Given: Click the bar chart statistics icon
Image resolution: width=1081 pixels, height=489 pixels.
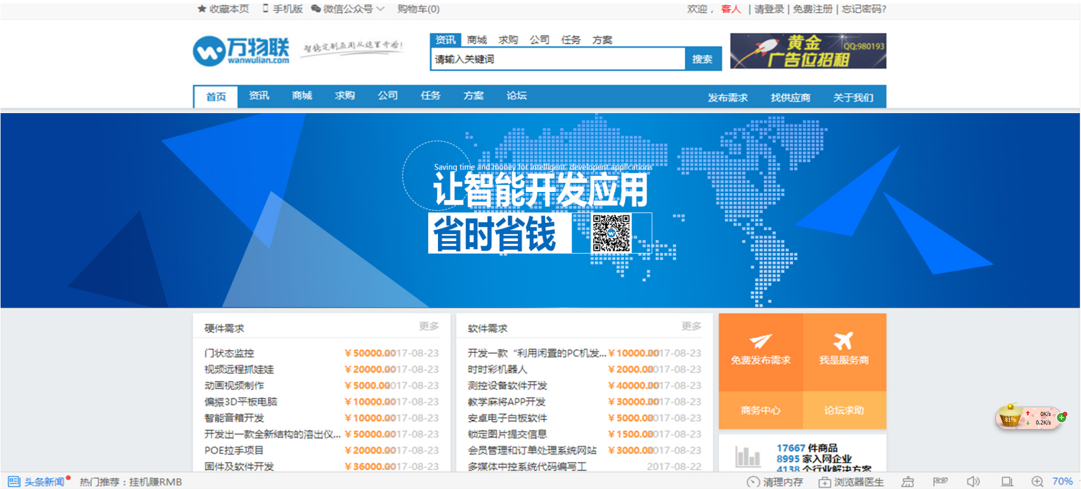Looking at the screenshot, I should click(748, 456).
